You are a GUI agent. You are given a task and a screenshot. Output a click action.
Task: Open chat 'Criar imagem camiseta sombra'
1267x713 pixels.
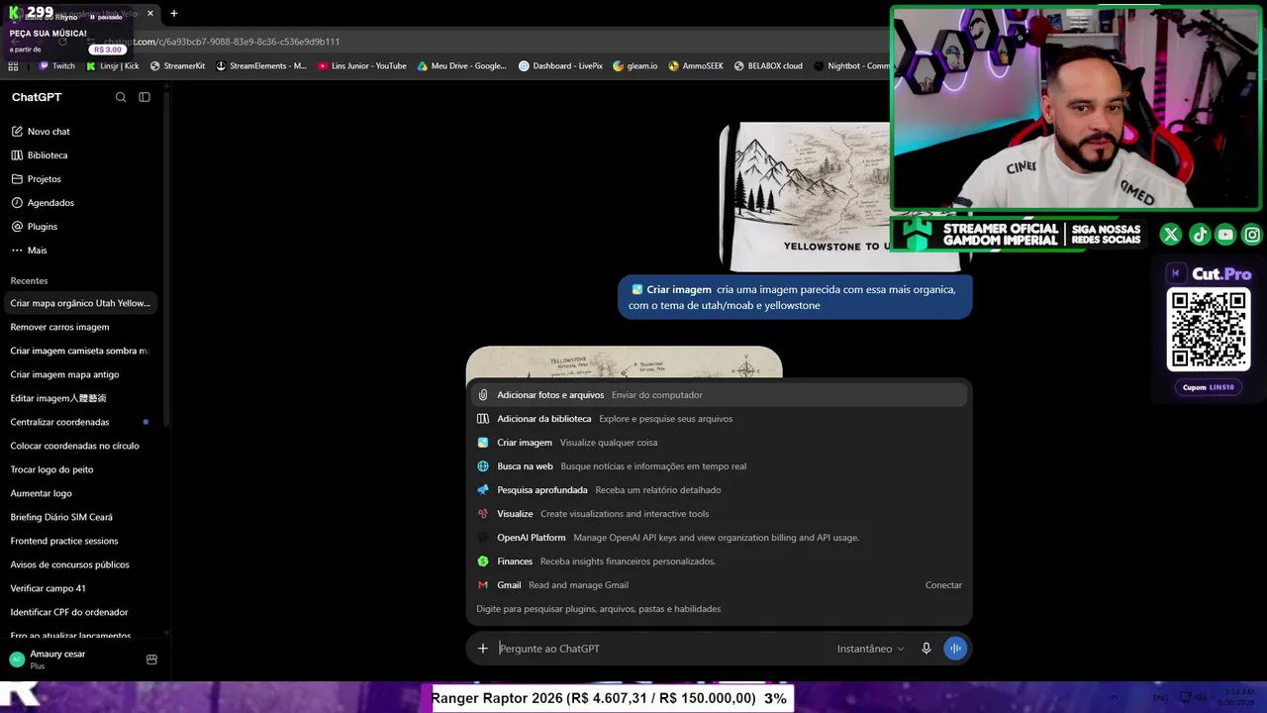click(x=80, y=351)
